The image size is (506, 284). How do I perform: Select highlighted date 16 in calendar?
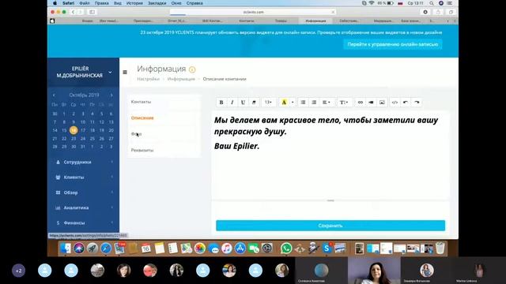pos(74,130)
